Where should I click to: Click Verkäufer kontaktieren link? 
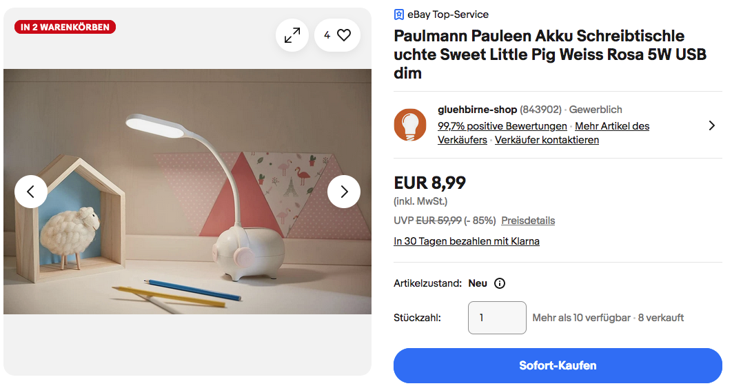pyautogui.click(x=547, y=140)
